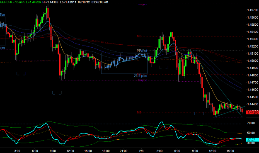Click the 1.45600 price axis label
Screen dimensions: 259x153
[252, 17]
